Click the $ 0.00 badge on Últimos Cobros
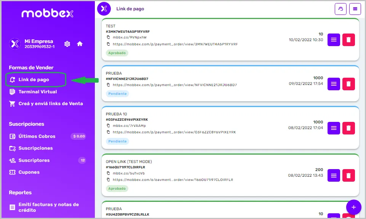The image size is (366, 219). (79, 136)
